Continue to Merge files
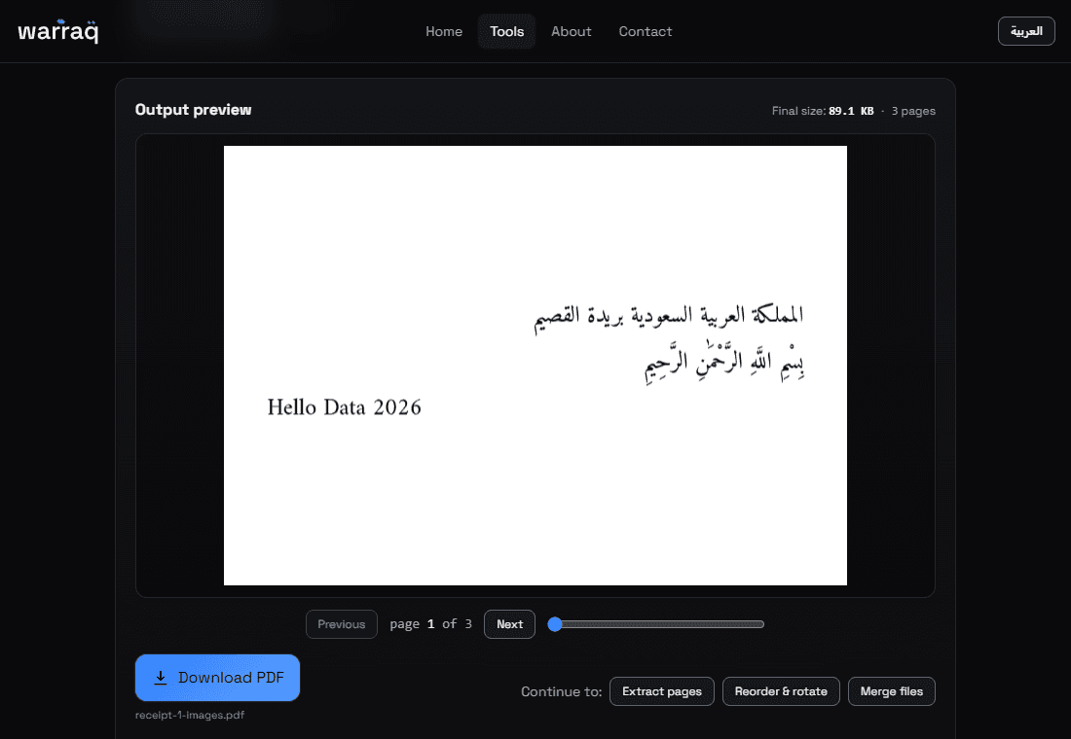This screenshot has height=739, width=1071. [891, 691]
